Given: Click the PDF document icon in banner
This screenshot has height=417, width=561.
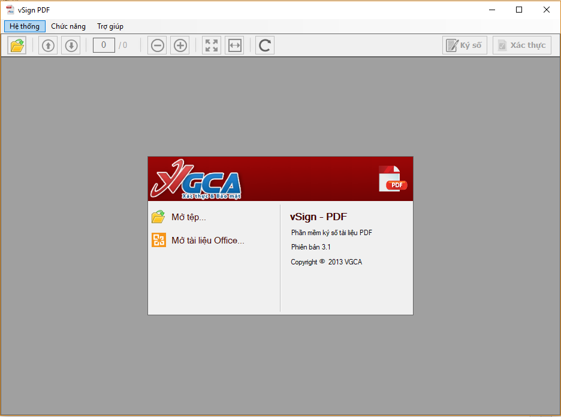Looking at the screenshot, I should coord(393,179).
